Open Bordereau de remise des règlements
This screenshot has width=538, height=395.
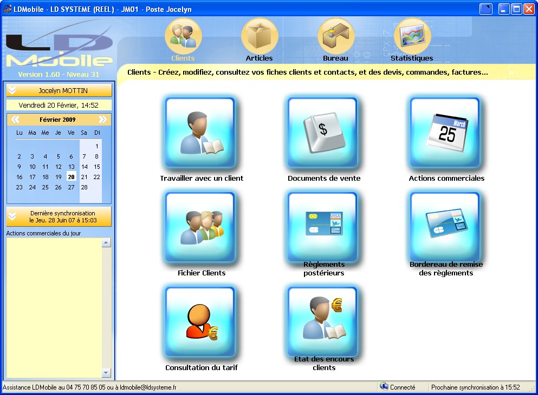[445, 227]
